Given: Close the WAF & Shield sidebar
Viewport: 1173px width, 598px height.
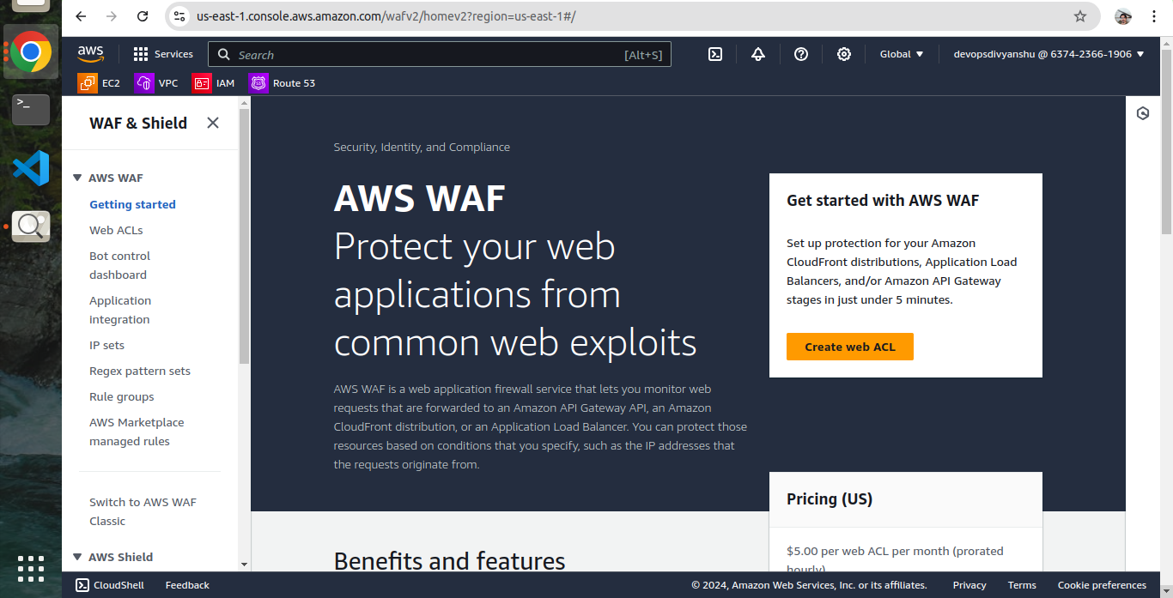Looking at the screenshot, I should (x=213, y=123).
